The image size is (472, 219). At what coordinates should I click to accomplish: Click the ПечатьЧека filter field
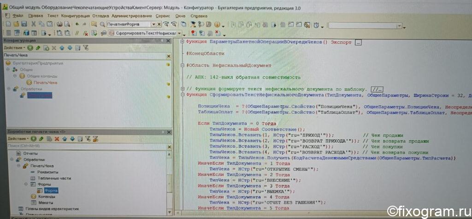click(x=85, y=56)
